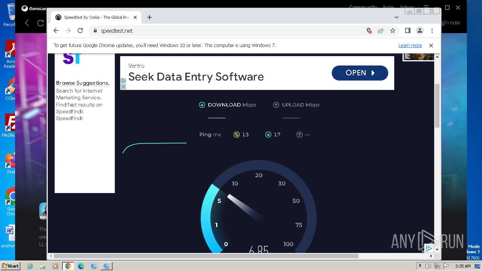The width and height of the screenshot is (482, 271).
Task: Open Chrome side panel
Action: pyautogui.click(x=407, y=31)
